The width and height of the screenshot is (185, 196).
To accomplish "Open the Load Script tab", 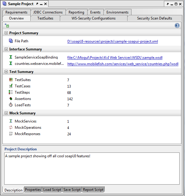I will pyautogui.click(x=52, y=189).
